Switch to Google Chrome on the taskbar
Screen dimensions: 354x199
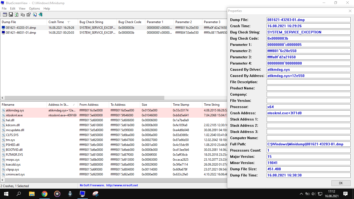(x=45, y=194)
